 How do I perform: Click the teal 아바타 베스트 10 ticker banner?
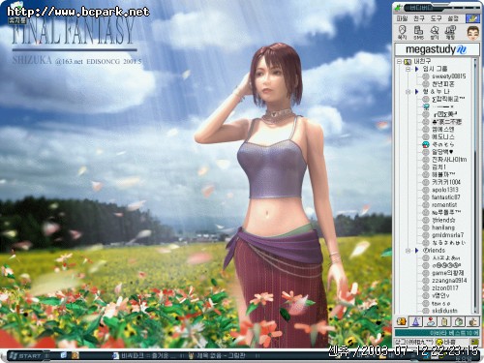(438, 333)
